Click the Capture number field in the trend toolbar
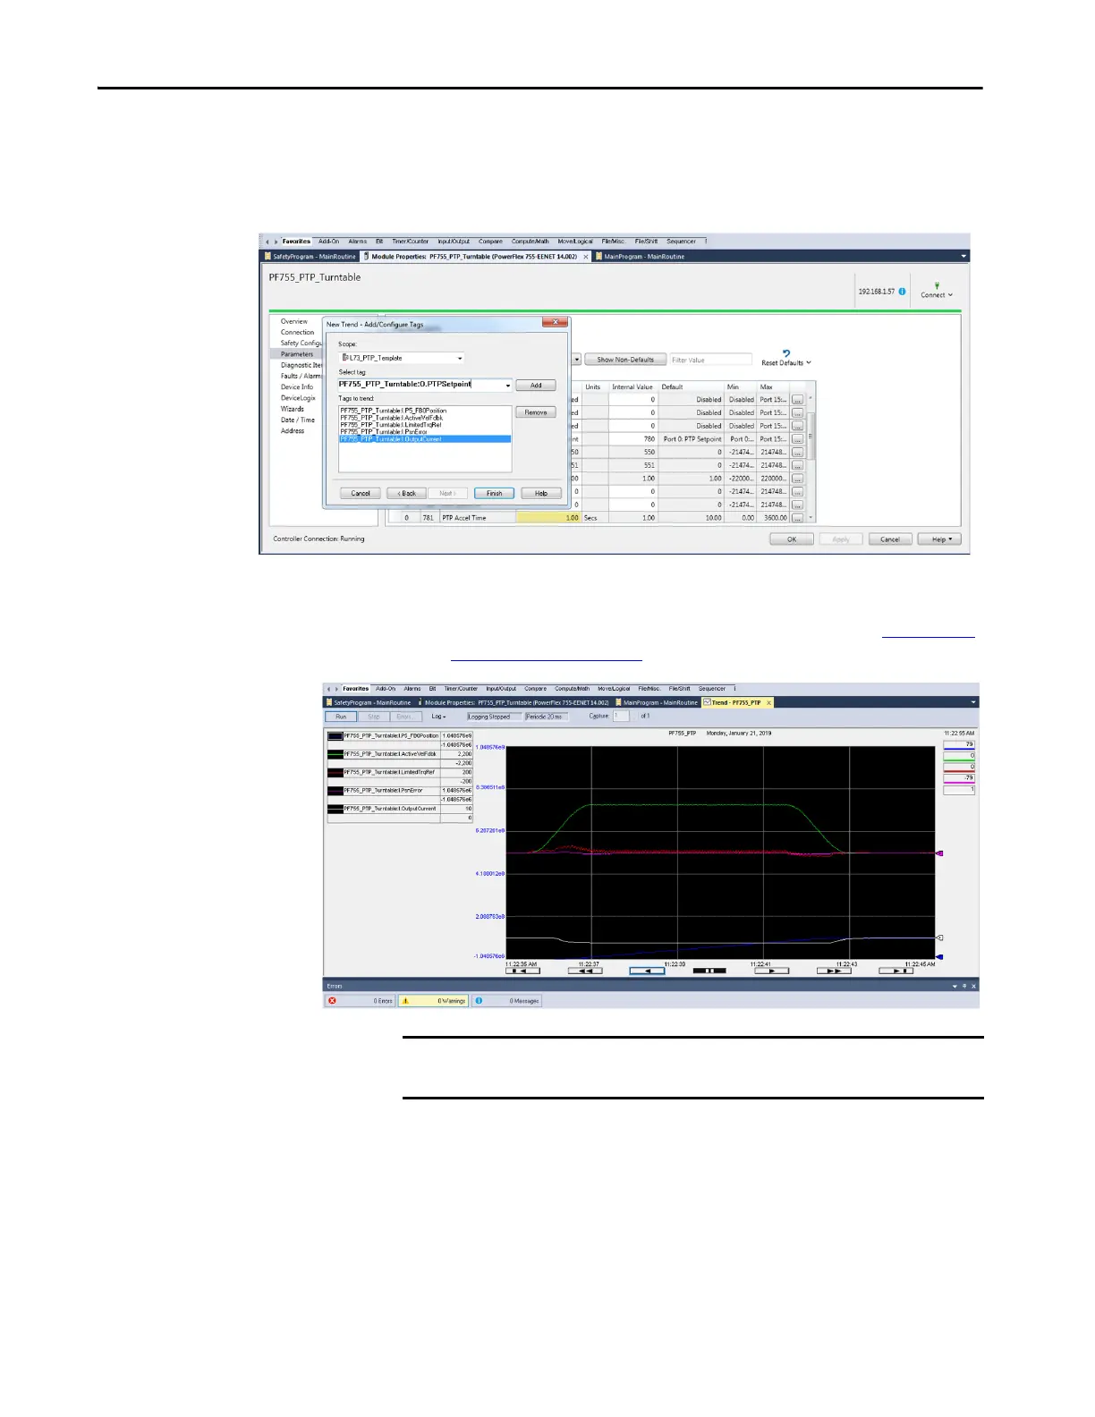 [x=621, y=717]
